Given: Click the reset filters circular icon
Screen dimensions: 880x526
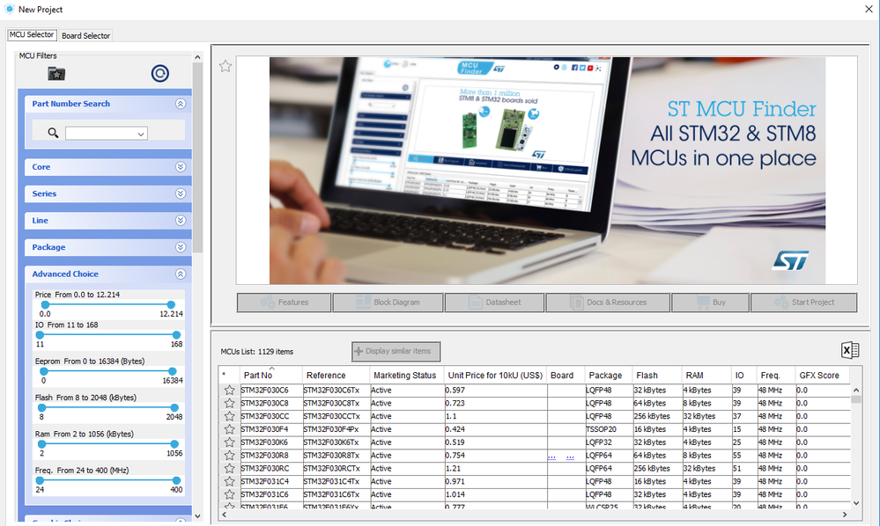Looking at the screenshot, I should click(x=160, y=73).
